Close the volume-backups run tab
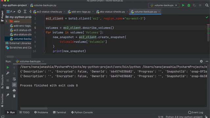210x118 pixels. pos(43,61)
